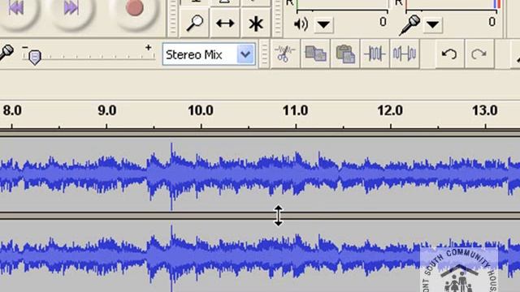Open the Stereo Mix input source dropdown
The width and height of the screenshot is (520, 292).
click(245, 54)
